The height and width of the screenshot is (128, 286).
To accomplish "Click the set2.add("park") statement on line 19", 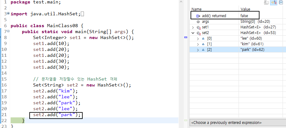I will pyautogui.click(x=57, y=103).
